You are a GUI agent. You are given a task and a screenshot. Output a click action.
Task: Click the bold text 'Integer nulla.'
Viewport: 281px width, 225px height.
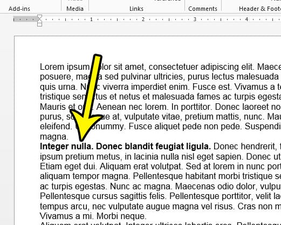tap(67, 147)
